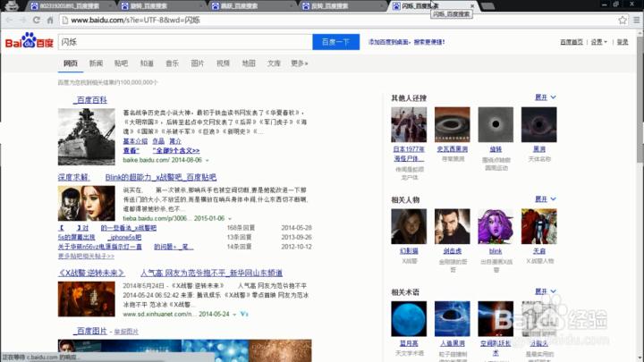Click the 幻影猫 character portrait
The image size is (644, 362).
click(x=409, y=226)
